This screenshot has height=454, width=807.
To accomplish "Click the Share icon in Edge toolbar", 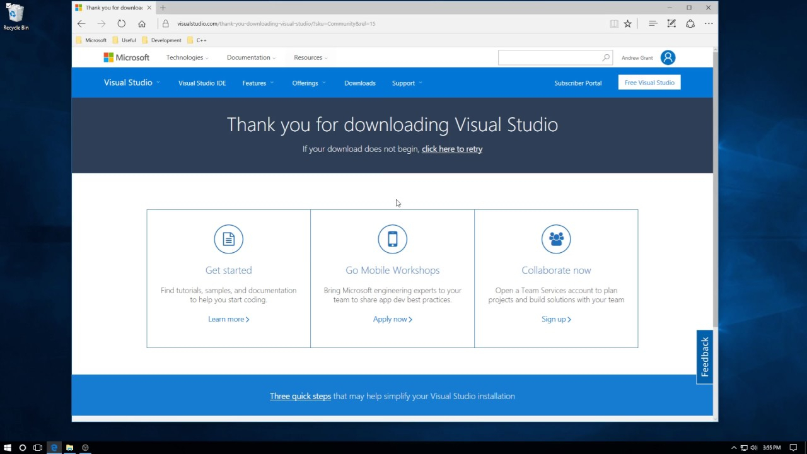I will 690,24.
